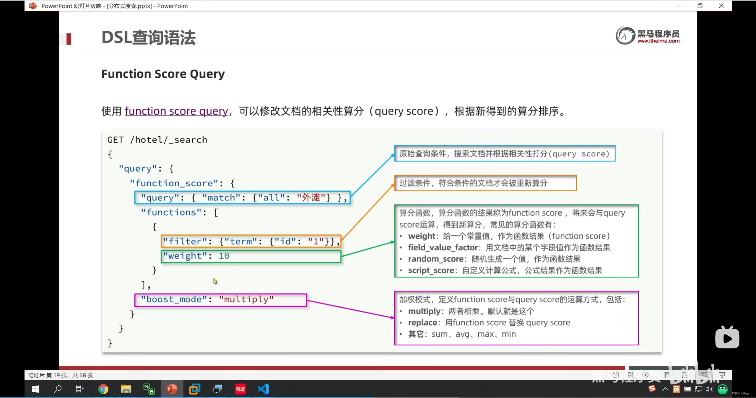Open the function score query hyperlink
The image size is (756, 398).
pos(176,111)
